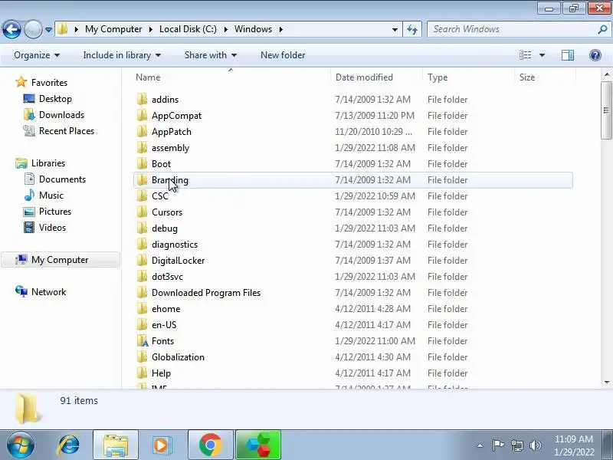Select My Computer breadcrumb in address bar

[x=113, y=29]
